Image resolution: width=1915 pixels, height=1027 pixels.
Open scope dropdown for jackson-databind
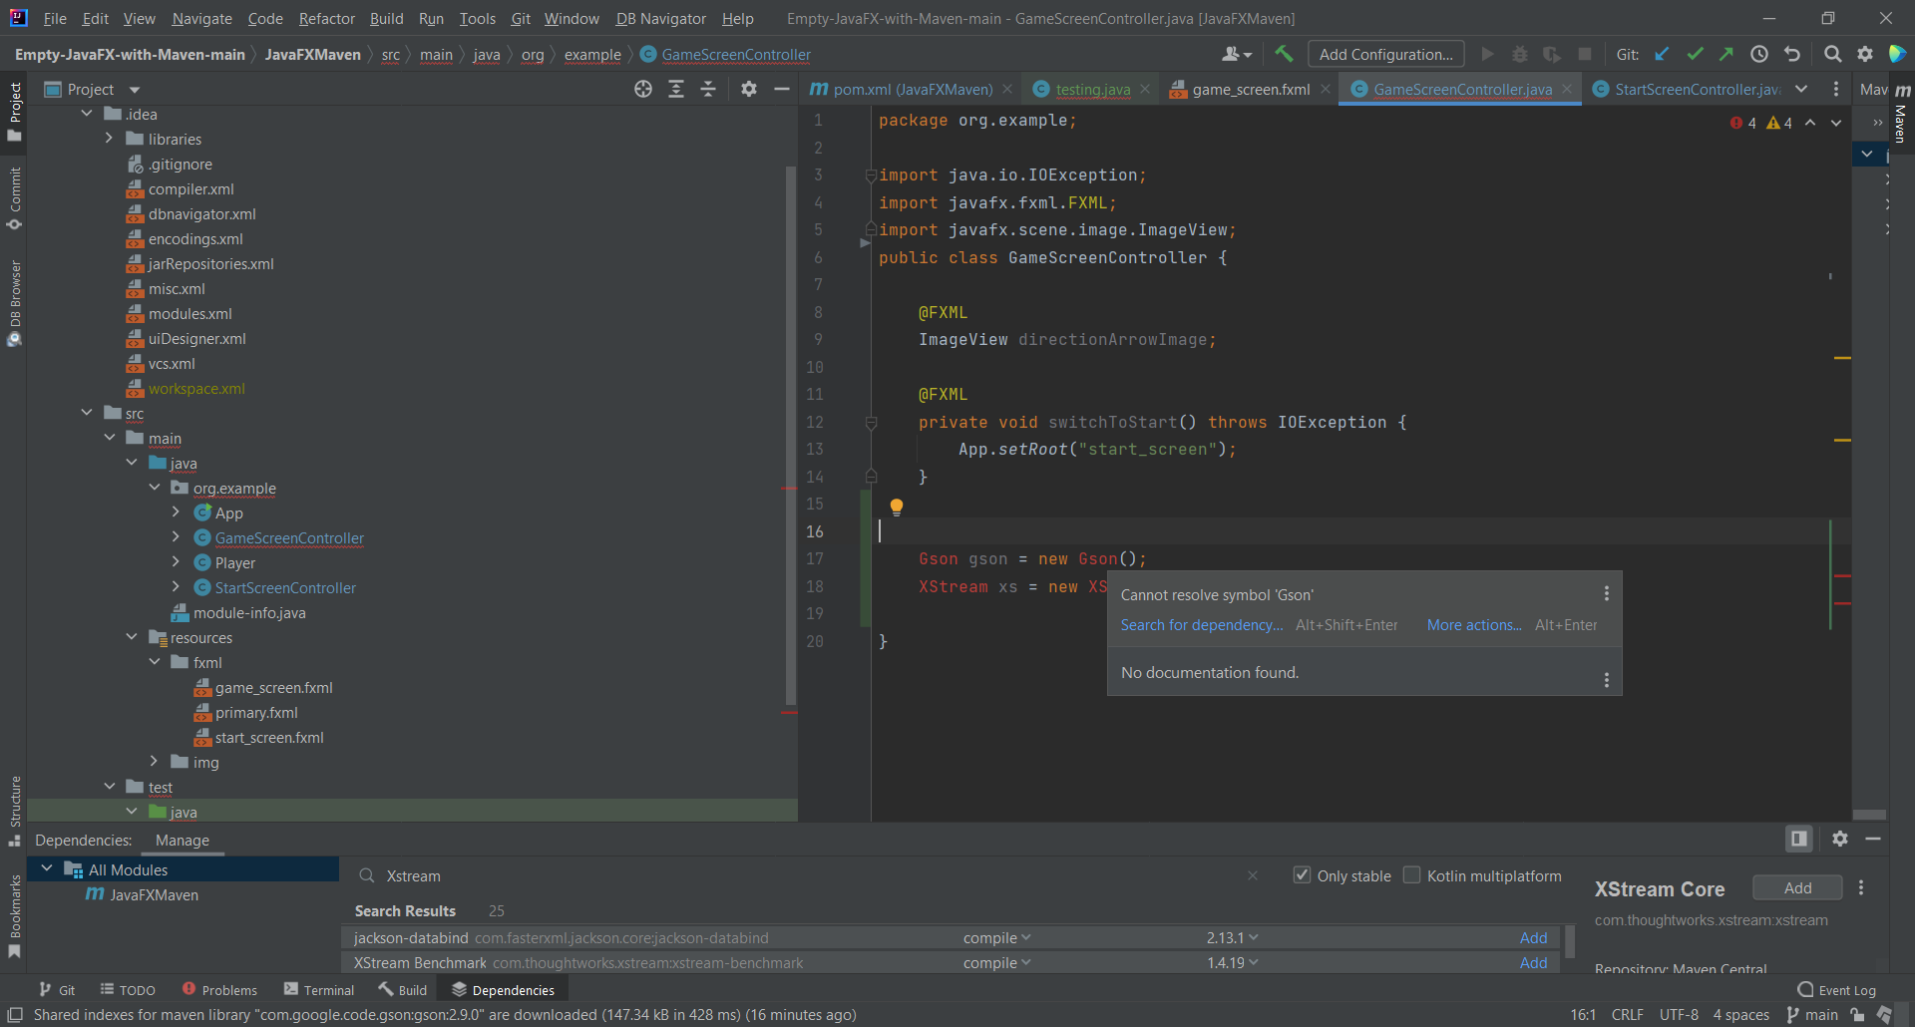point(996,938)
